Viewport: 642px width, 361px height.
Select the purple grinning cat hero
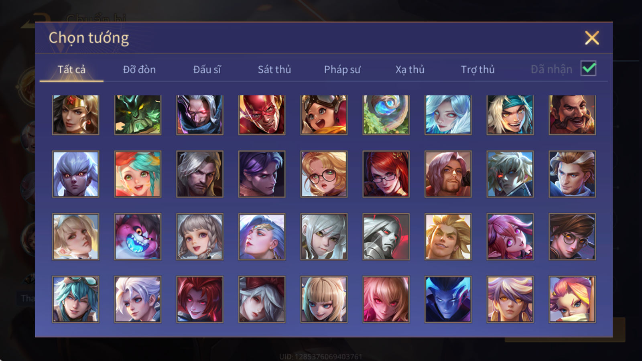(x=138, y=237)
